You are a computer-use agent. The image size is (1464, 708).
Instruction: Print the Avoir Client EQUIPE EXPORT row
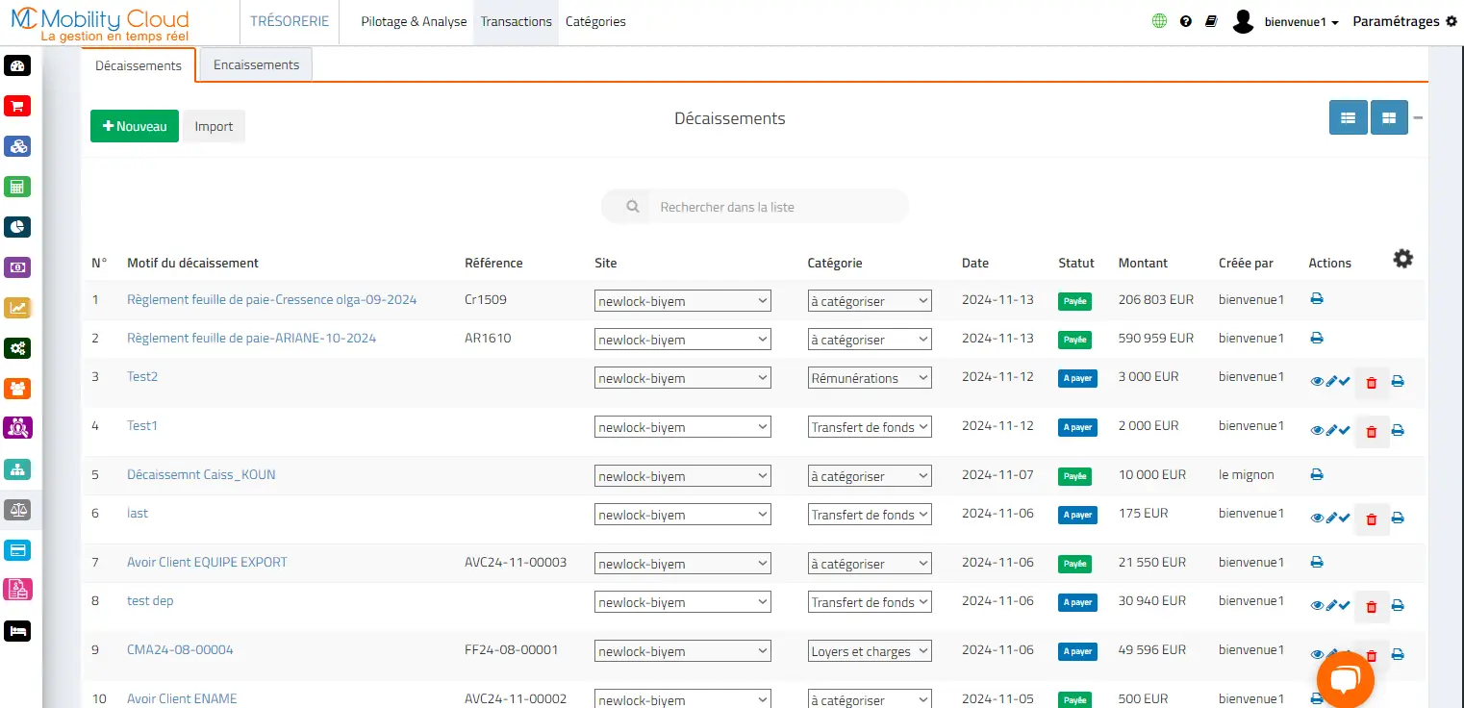[1317, 562]
